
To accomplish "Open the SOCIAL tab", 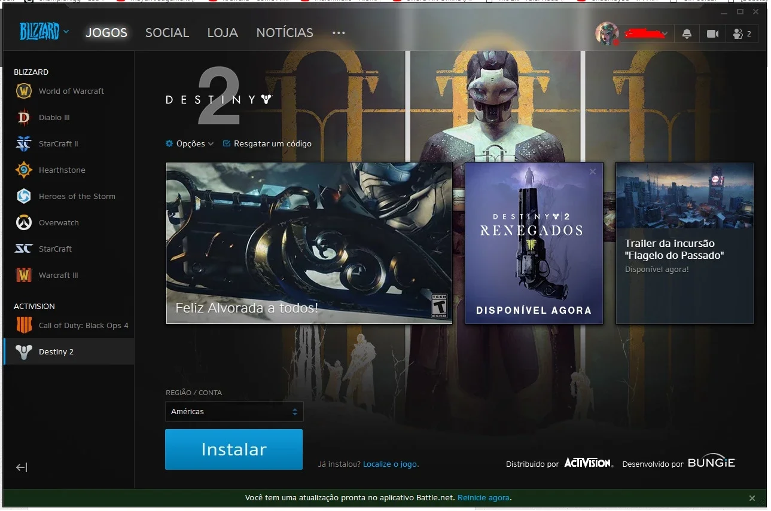I will click(167, 33).
